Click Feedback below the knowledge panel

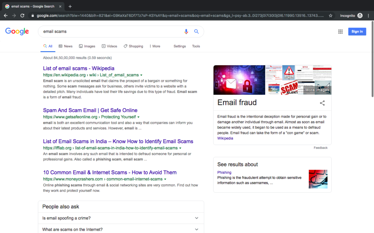click(x=321, y=148)
